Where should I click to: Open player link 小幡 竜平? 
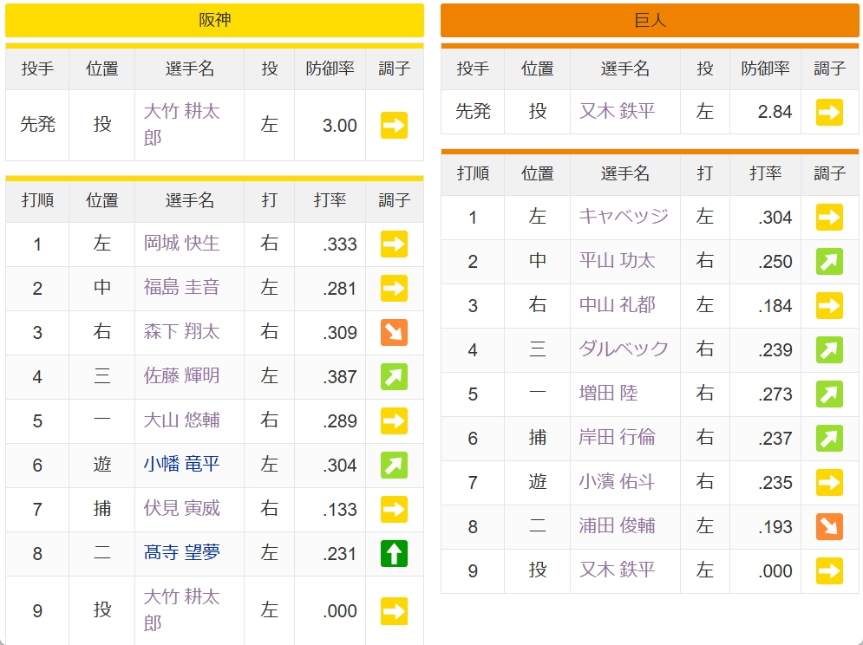(181, 464)
